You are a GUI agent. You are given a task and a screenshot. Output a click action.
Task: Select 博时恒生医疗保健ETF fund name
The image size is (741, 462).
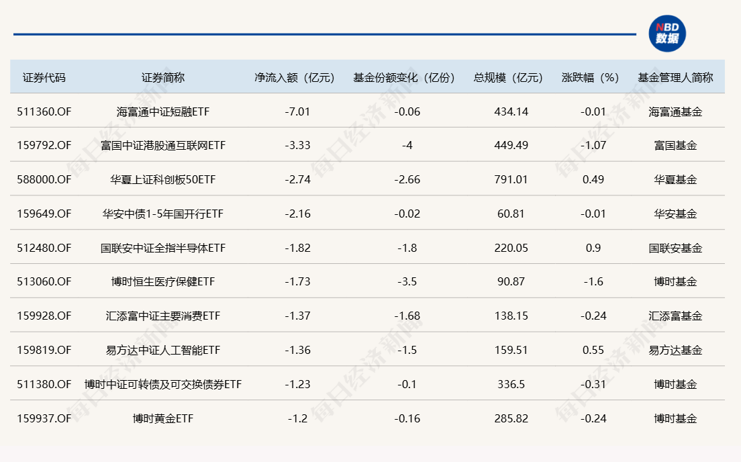pos(162,282)
